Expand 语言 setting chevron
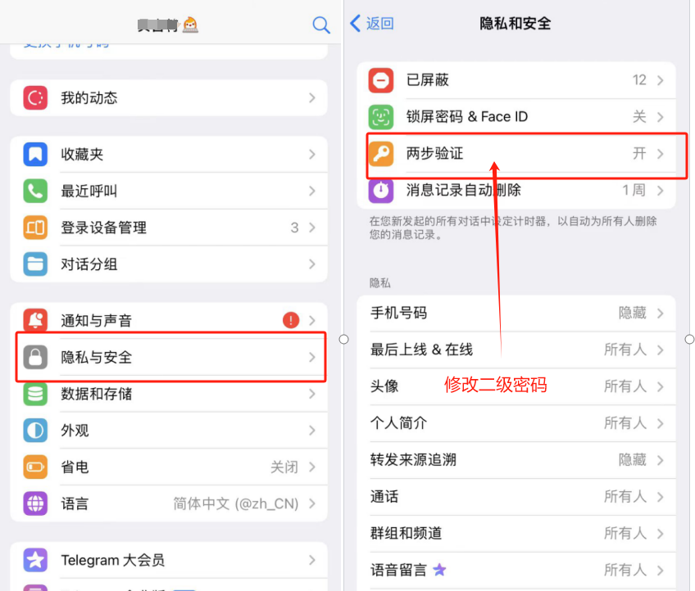This screenshot has height=591, width=695. pos(312,503)
